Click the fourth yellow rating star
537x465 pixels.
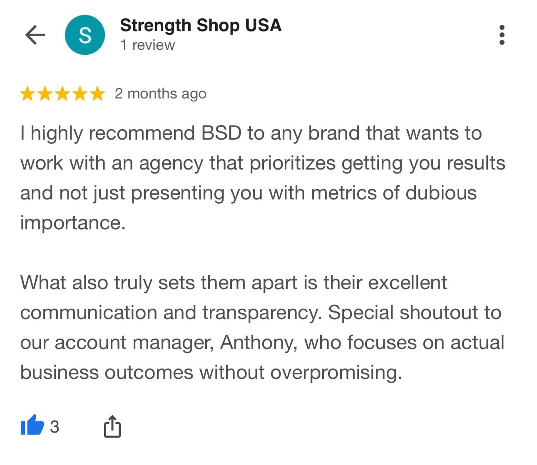[x=80, y=94]
